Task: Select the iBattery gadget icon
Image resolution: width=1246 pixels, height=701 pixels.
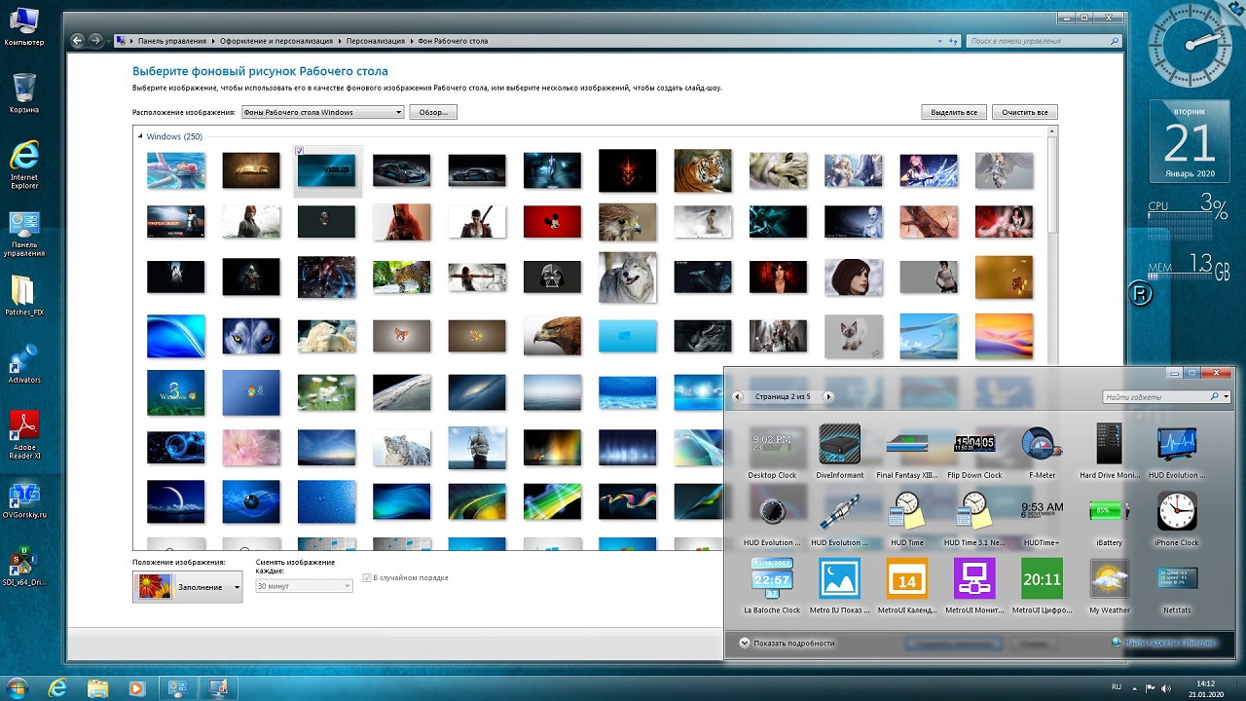Action: [x=1109, y=511]
